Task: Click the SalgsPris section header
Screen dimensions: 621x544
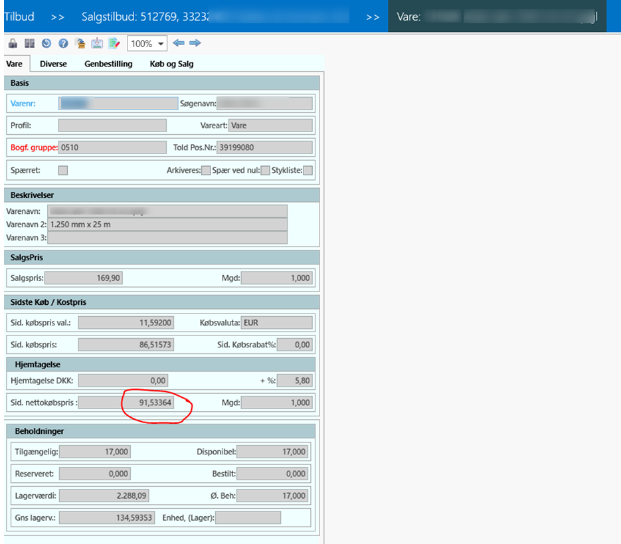Action: click(x=162, y=257)
